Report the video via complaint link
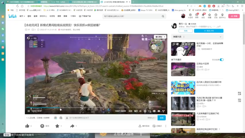Screen dimensions: 245x138 (x=144, y=126)
